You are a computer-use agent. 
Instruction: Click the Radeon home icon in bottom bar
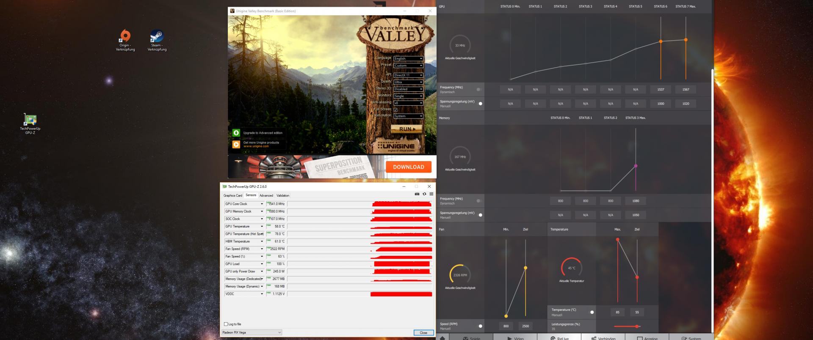[442, 338]
